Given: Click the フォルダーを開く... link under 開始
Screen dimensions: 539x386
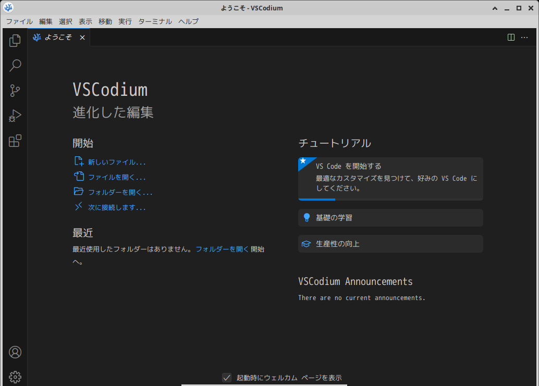Looking at the screenshot, I should (120, 192).
